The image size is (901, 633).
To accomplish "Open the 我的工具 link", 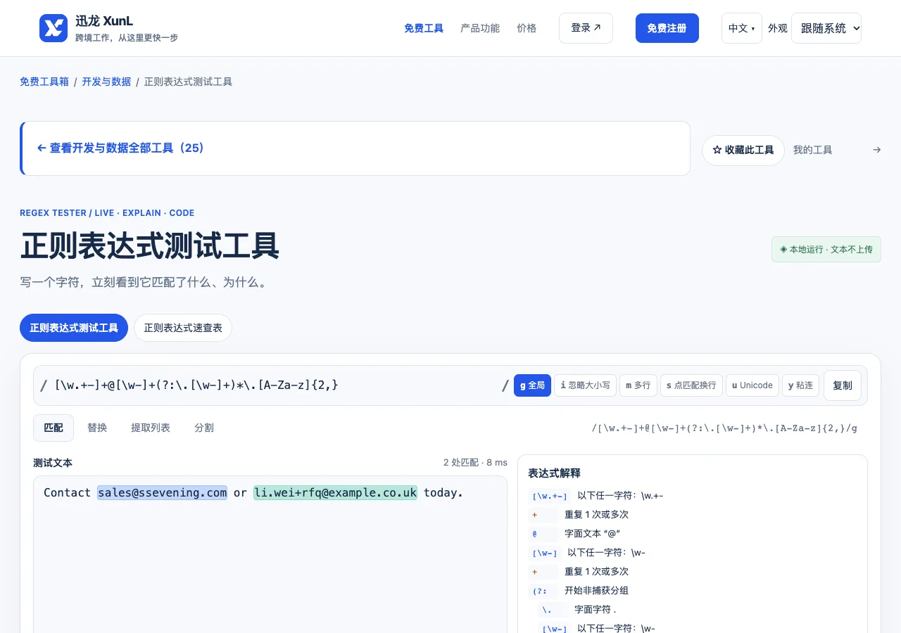I will click(813, 150).
